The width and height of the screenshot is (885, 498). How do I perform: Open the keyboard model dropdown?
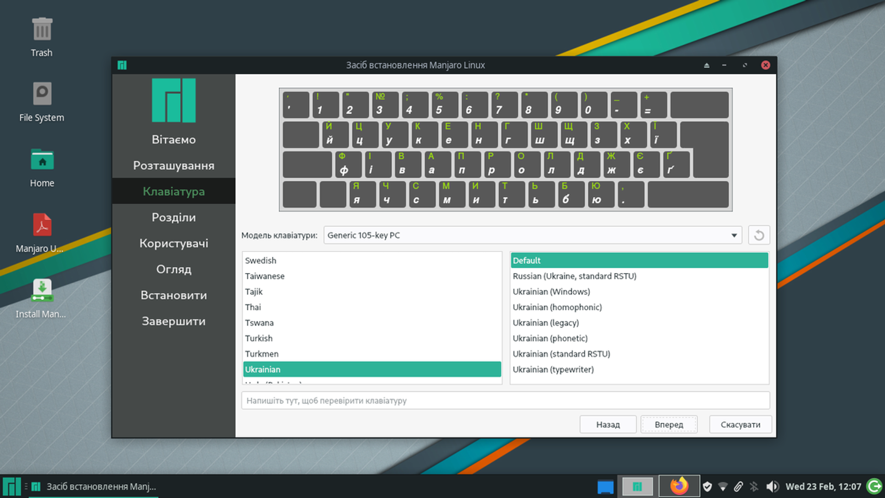(x=532, y=235)
